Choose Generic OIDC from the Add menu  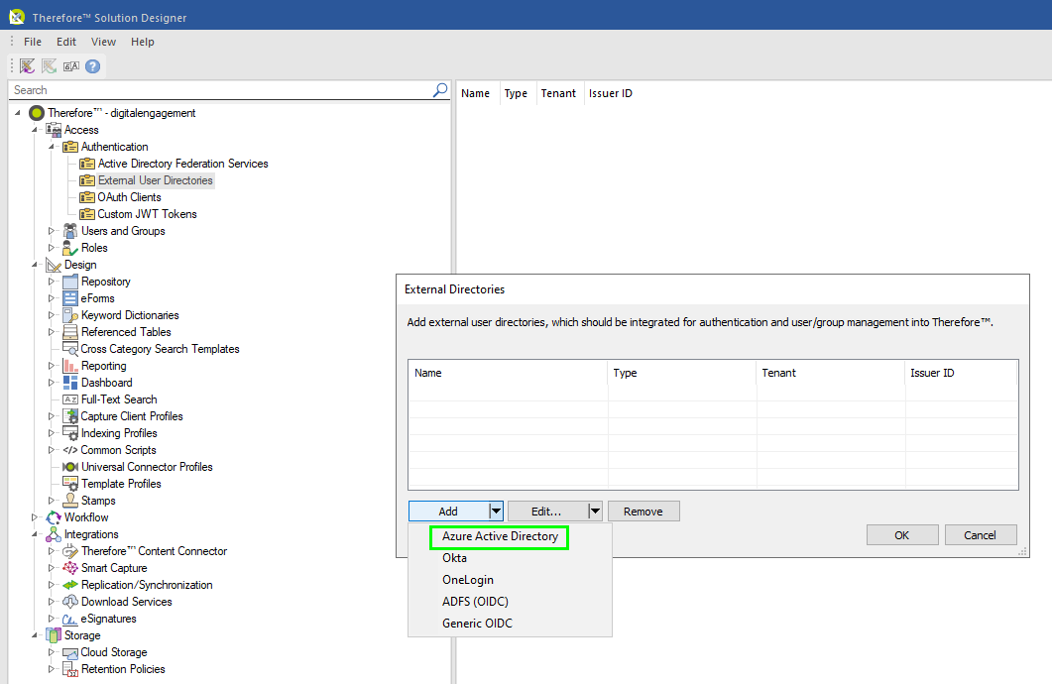[510, 623]
